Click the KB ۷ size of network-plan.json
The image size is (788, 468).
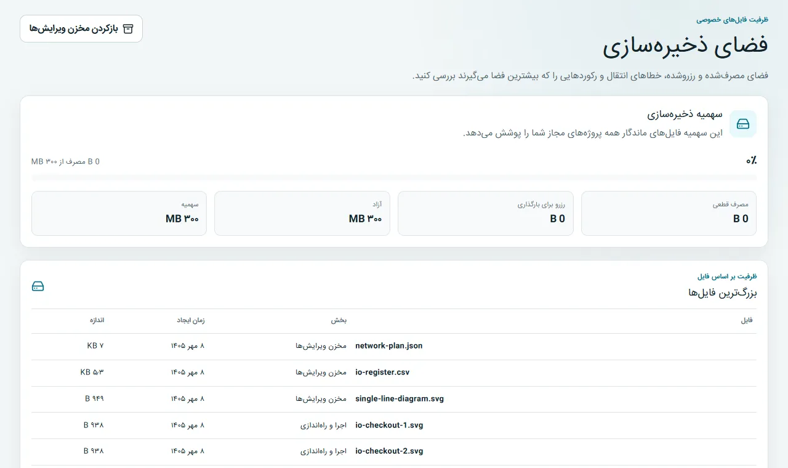click(x=95, y=346)
